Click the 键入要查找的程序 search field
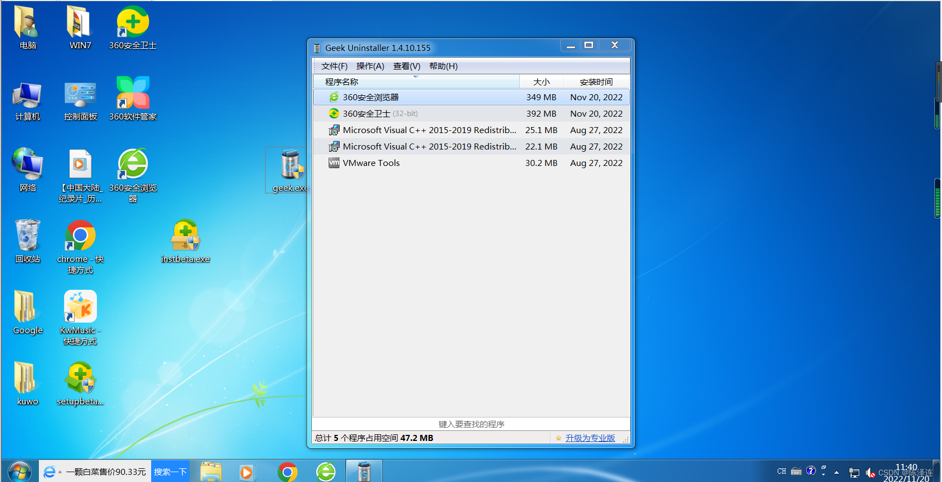The image size is (942, 482). point(471,424)
